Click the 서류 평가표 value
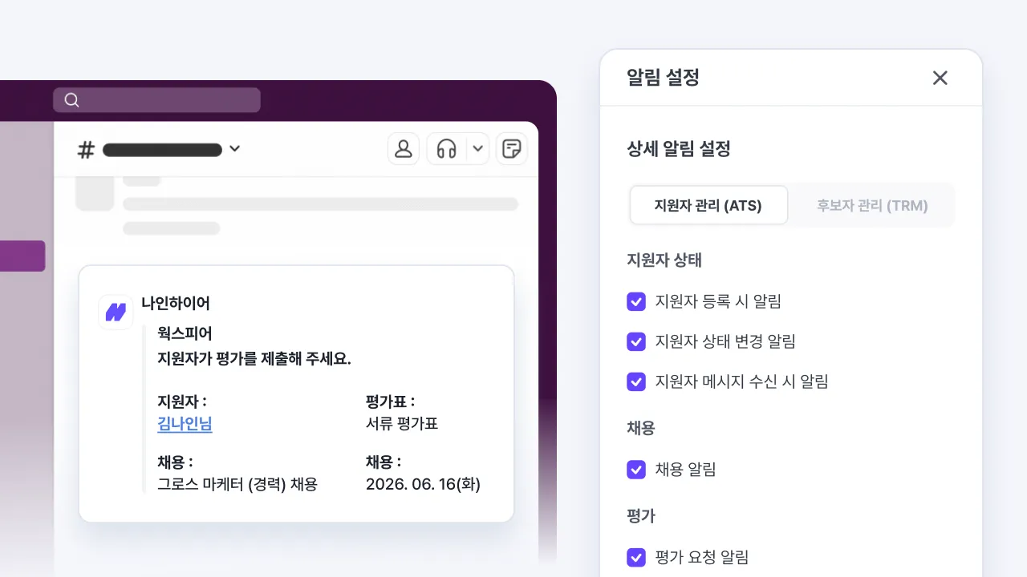Image resolution: width=1027 pixels, height=577 pixels. (402, 424)
